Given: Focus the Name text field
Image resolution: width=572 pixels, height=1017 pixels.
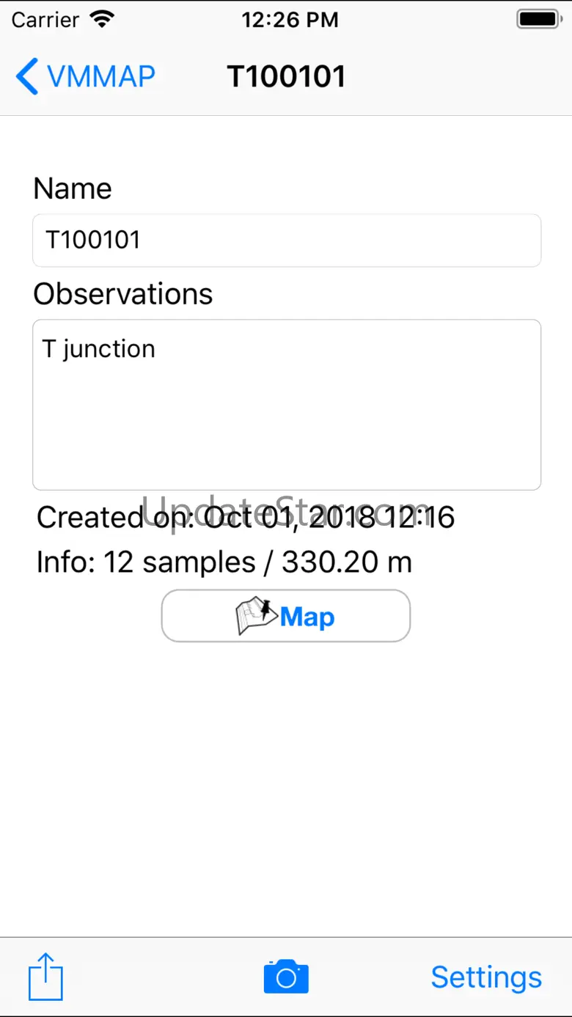Looking at the screenshot, I should coord(287,241).
